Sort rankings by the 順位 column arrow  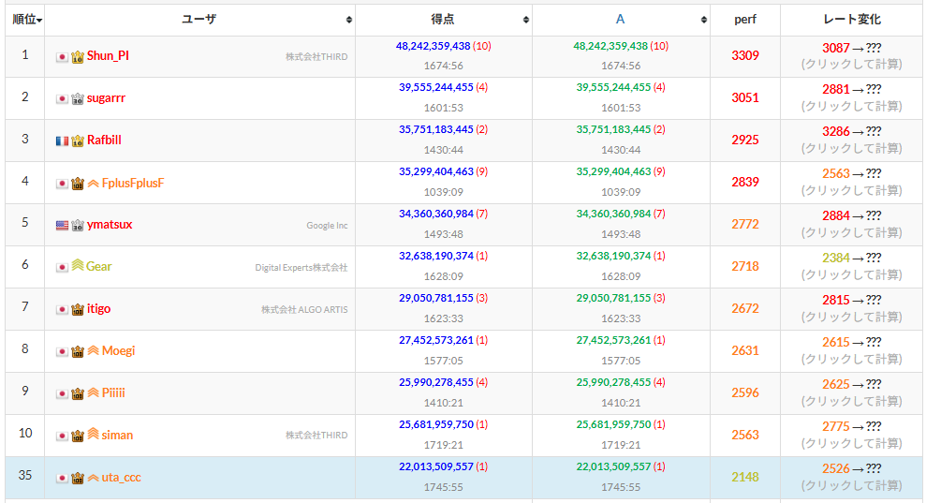tap(39, 21)
